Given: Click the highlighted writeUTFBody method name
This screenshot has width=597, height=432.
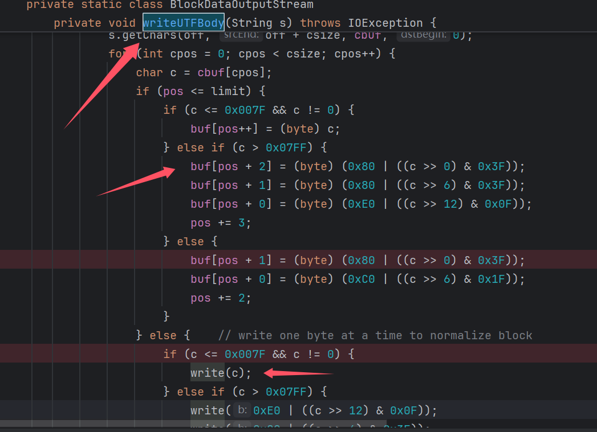Looking at the screenshot, I should click(x=184, y=23).
